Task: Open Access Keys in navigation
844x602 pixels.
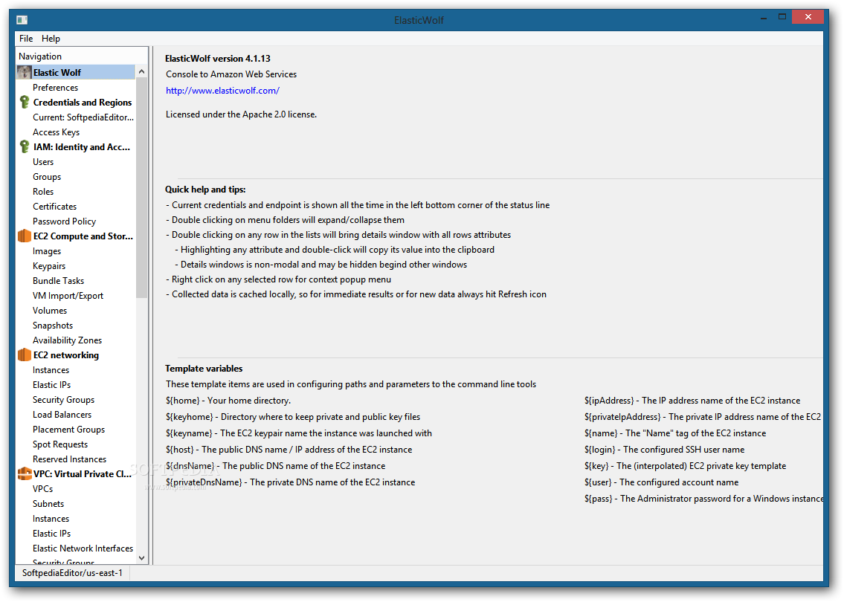Action: 56,132
